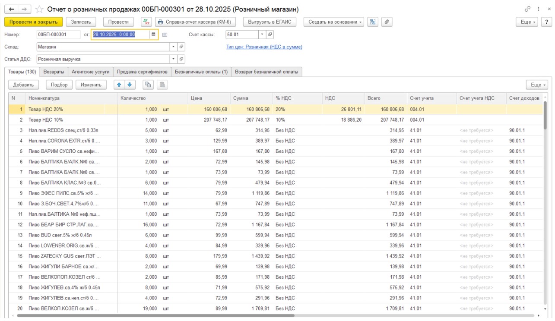Open the Склад warehouse form icon

181,47
